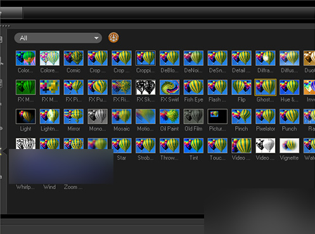This screenshot has width=315, height=234.
Task: Click the highlighted Ghost... filter thumbnail
Action: [266, 88]
